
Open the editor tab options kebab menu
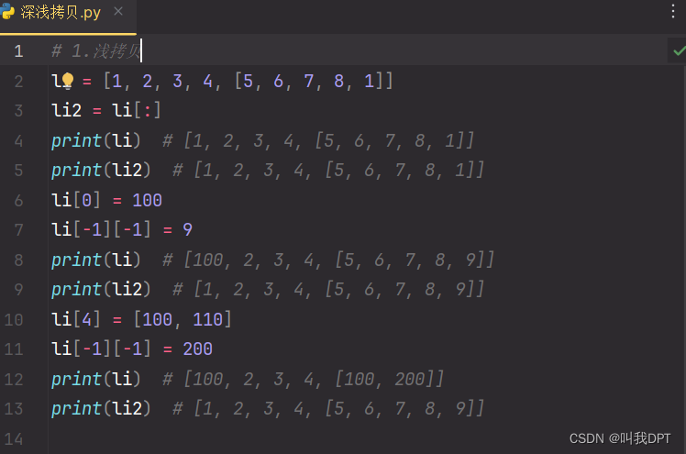[x=673, y=11]
